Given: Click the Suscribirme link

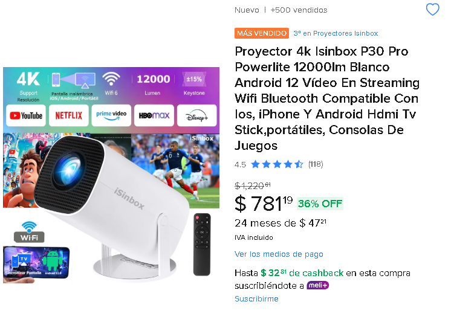Looking at the screenshot, I should (256, 298).
